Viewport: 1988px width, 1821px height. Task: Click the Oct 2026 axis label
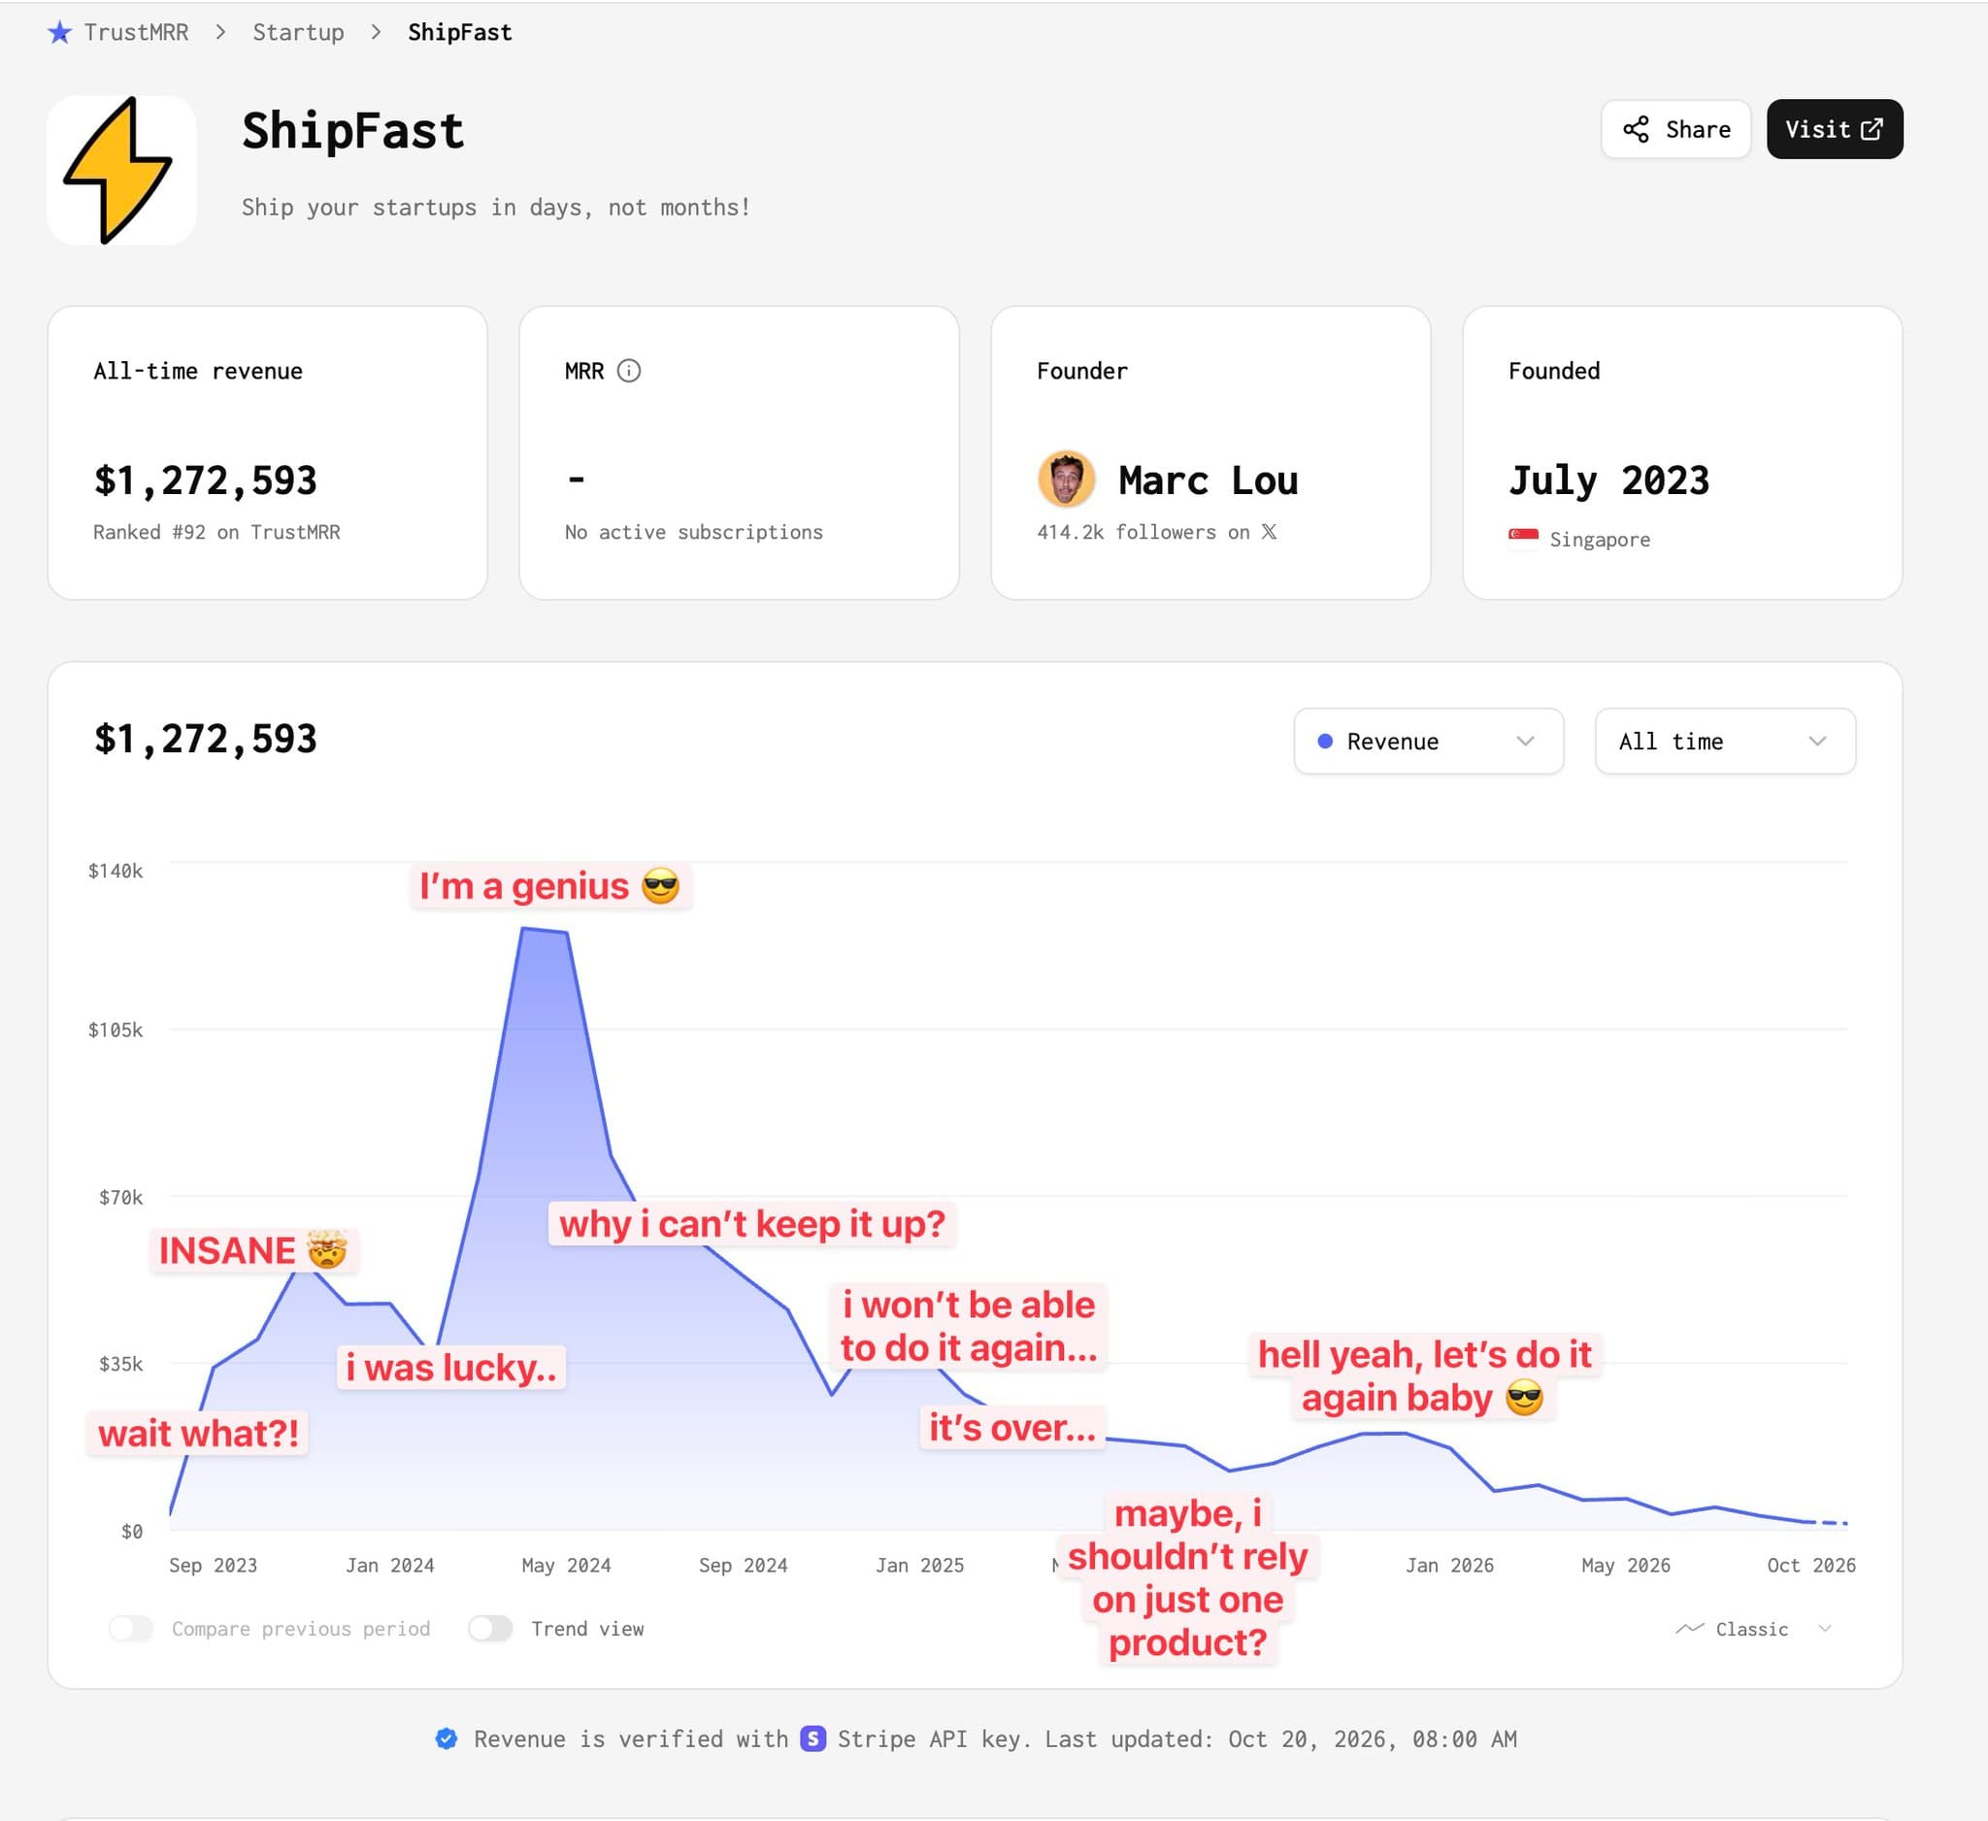(1811, 1566)
